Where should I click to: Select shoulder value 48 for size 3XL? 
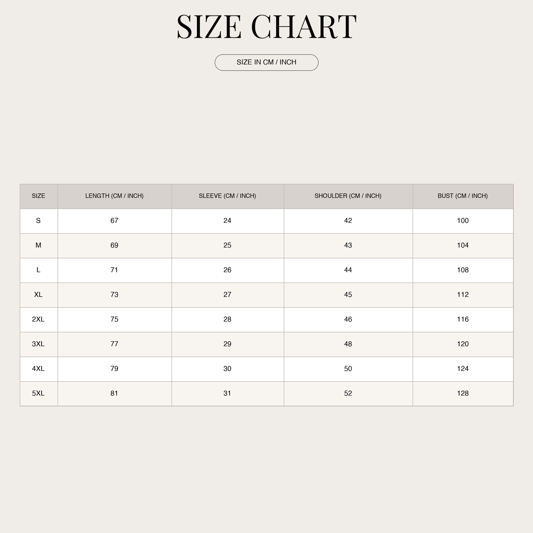click(x=348, y=344)
